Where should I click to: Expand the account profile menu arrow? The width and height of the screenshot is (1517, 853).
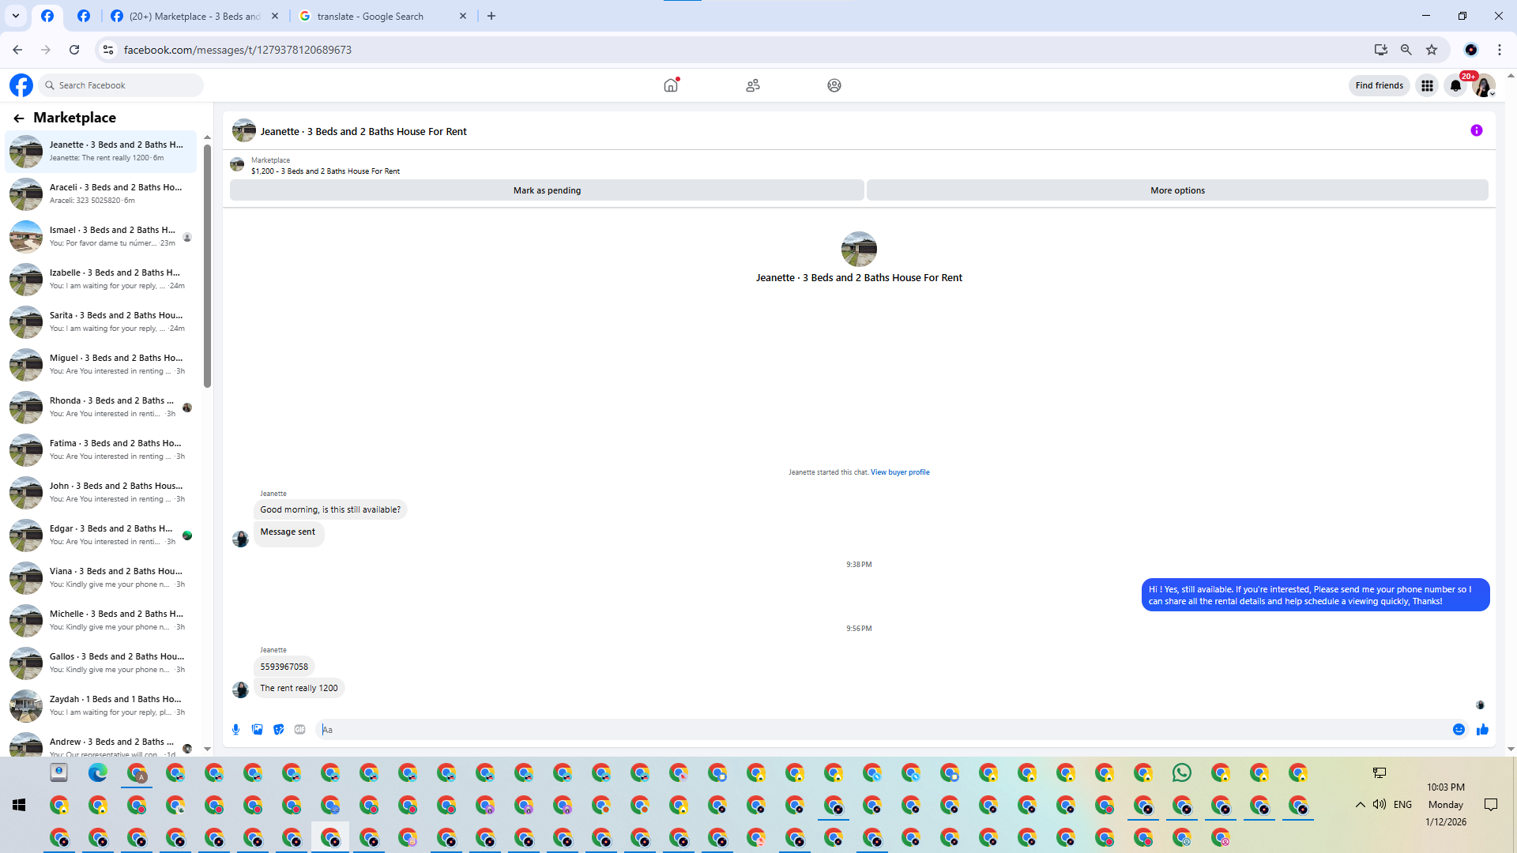coord(1492,93)
